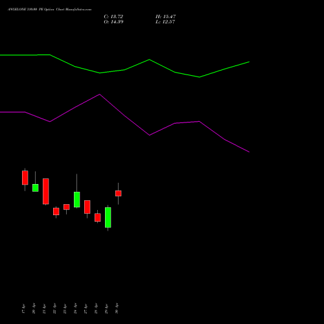The height and width of the screenshot is (324, 324).
Task: Select the red candlestick for 17 Apr
Action: click(25, 178)
